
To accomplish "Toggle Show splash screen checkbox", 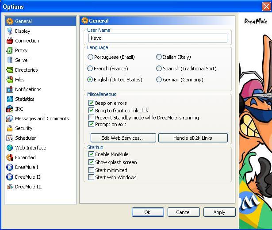I will coord(91,162).
